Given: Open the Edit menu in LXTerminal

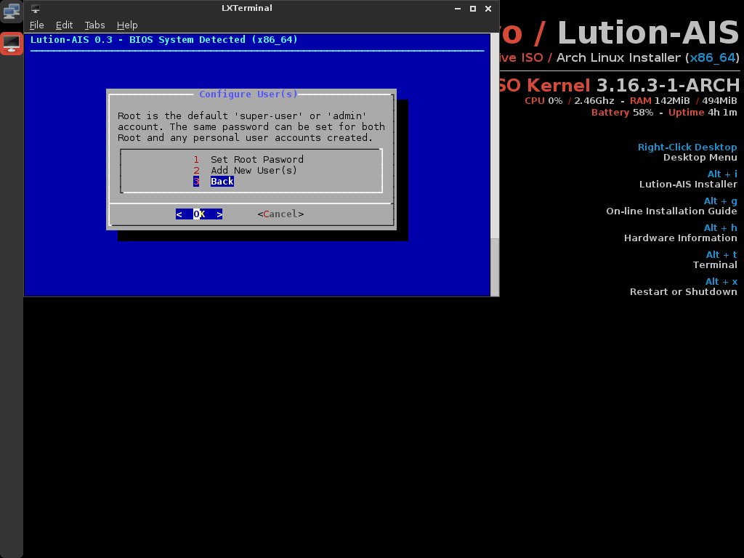Looking at the screenshot, I should [x=64, y=25].
